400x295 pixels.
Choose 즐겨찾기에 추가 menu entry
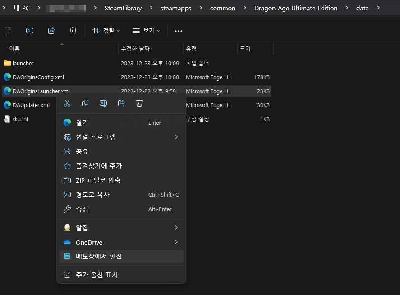[121, 166]
